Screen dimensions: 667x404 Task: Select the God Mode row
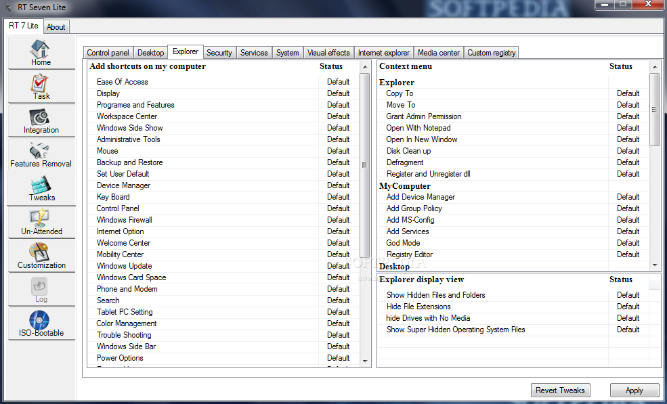pos(513,242)
